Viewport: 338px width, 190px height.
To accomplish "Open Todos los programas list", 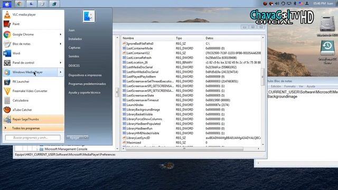I will click(x=33, y=128).
